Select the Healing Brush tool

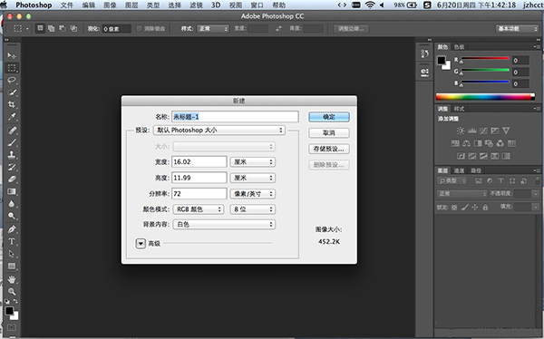click(12, 131)
